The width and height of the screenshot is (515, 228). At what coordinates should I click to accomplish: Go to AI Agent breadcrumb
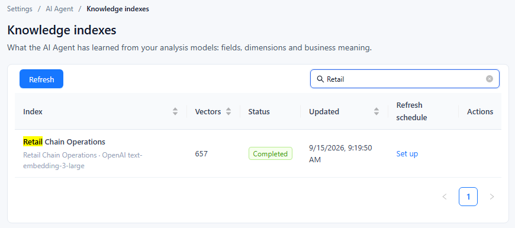[59, 9]
